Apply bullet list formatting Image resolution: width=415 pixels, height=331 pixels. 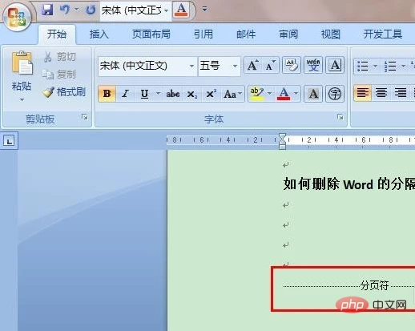coord(362,66)
